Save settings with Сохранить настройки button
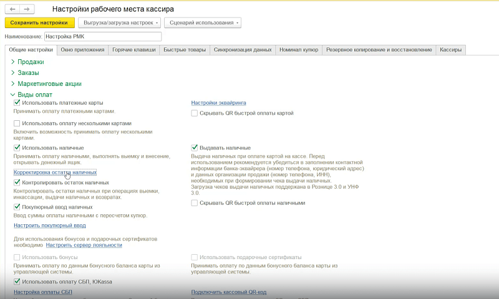Image resolution: width=499 pixels, height=299 pixels. click(40, 22)
